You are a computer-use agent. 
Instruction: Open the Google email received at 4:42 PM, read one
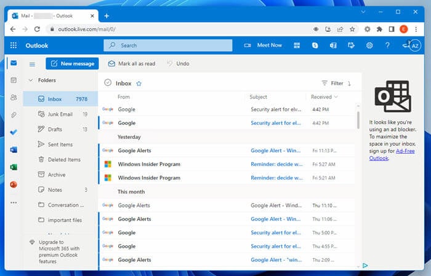coord(227,109)
